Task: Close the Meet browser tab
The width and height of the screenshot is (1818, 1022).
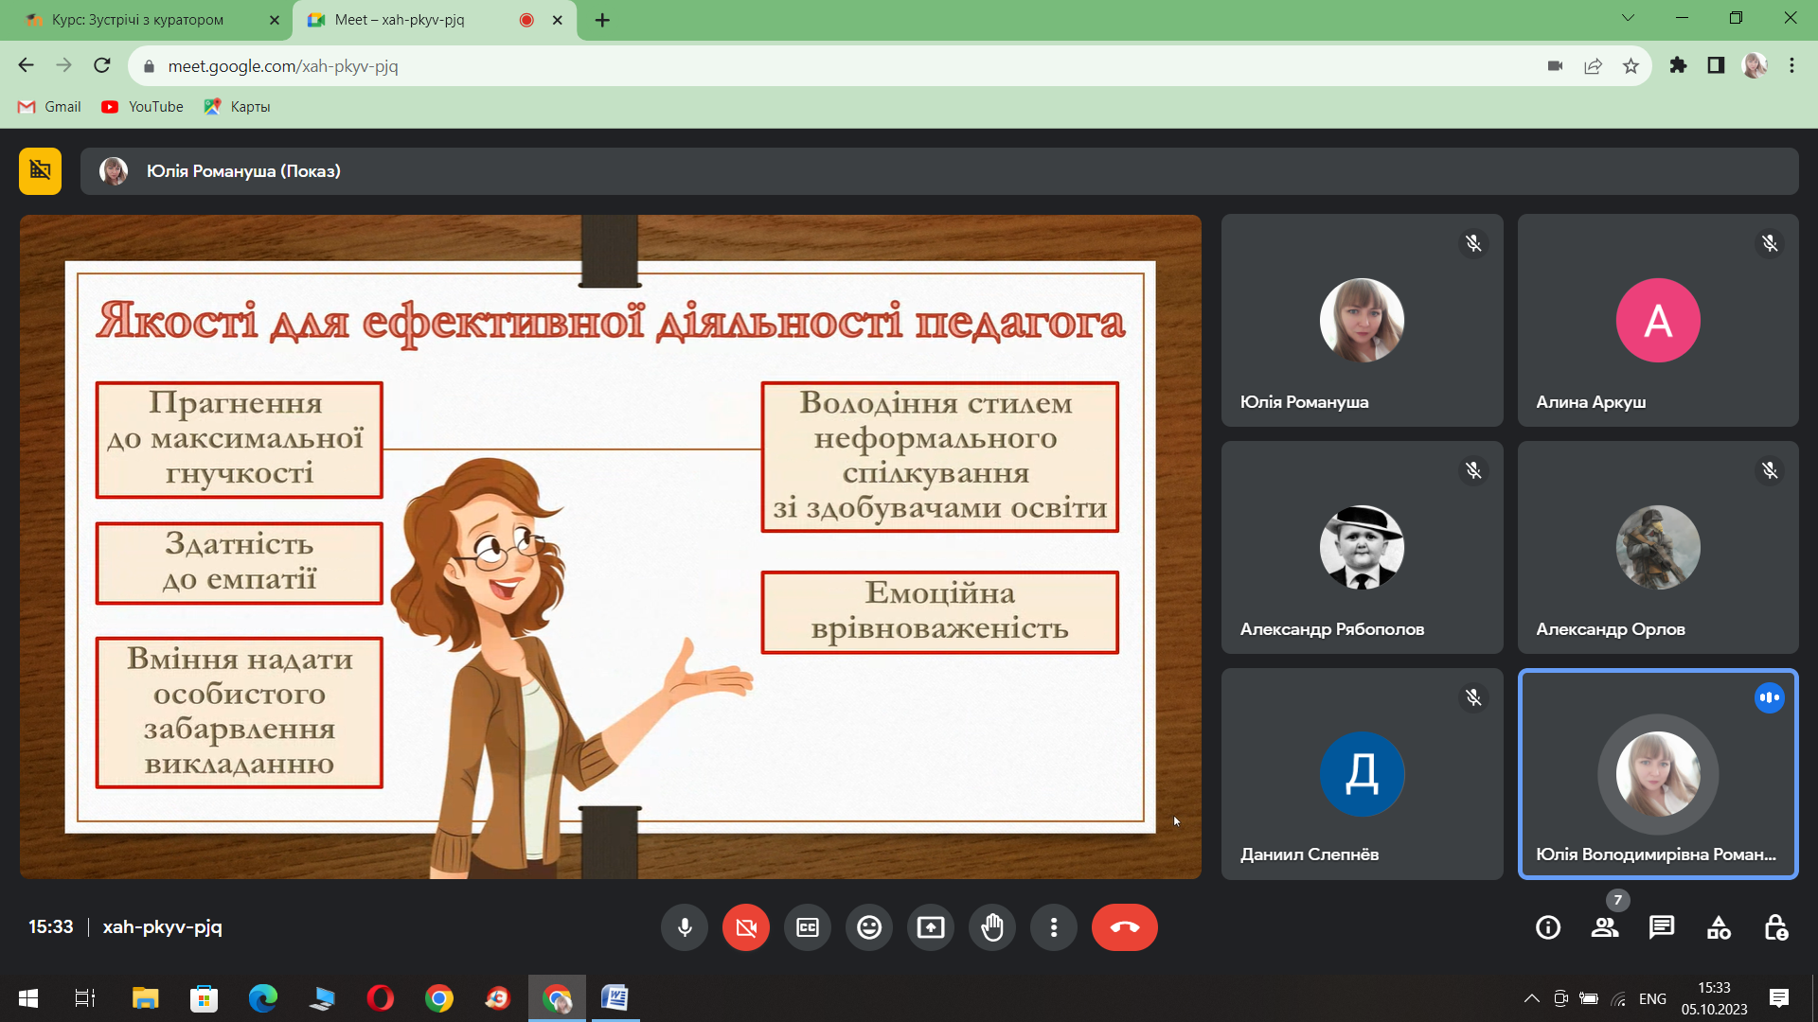Action: tap(558, 20)
